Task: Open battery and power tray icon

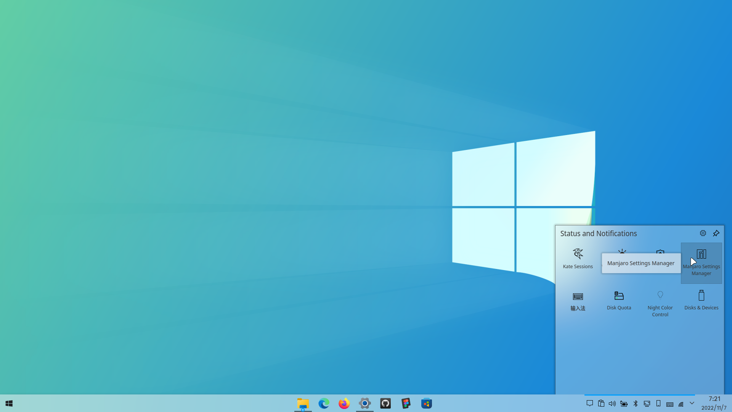Action: point(624,403)
